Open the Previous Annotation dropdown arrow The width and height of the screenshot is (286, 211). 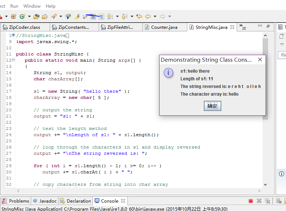[x=132, y=16]
